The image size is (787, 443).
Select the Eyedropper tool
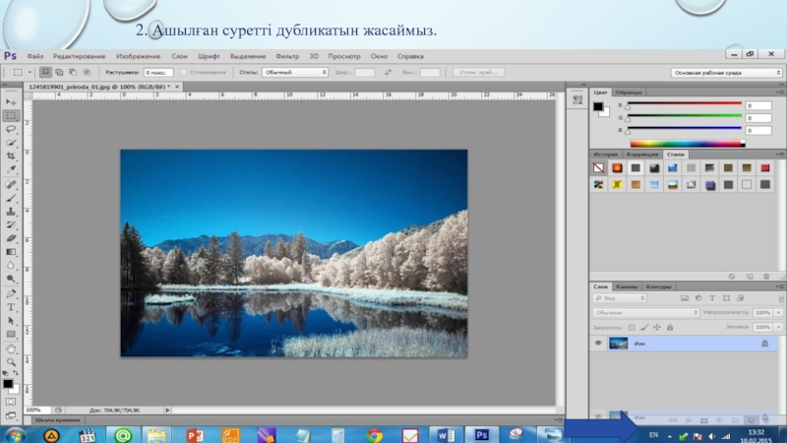click(11, 169)
